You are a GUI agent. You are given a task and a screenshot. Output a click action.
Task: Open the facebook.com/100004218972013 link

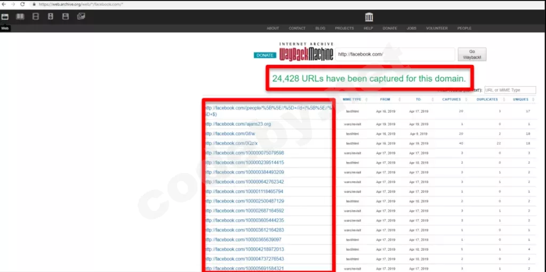(244, 250)
